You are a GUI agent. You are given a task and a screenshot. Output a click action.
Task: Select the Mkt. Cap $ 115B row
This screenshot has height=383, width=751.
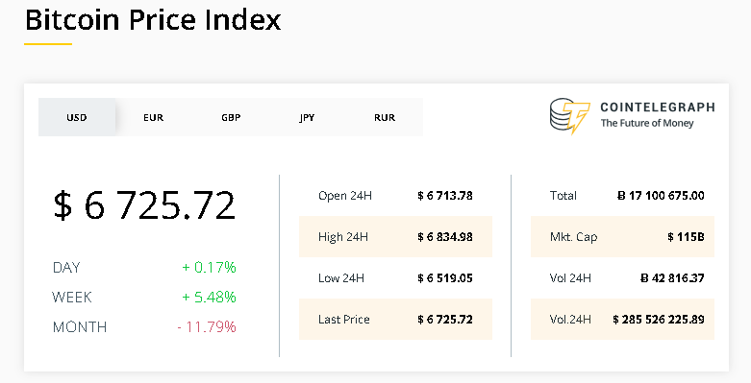point(623,237)
